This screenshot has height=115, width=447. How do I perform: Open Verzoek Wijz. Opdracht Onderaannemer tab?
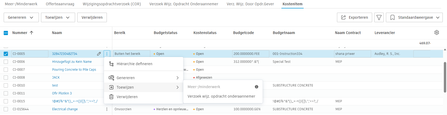[x=184, y=4]
